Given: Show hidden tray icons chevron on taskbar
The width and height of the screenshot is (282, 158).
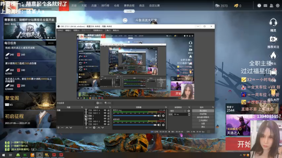Looking at the screenshot, I should click(x=241, y=155).
